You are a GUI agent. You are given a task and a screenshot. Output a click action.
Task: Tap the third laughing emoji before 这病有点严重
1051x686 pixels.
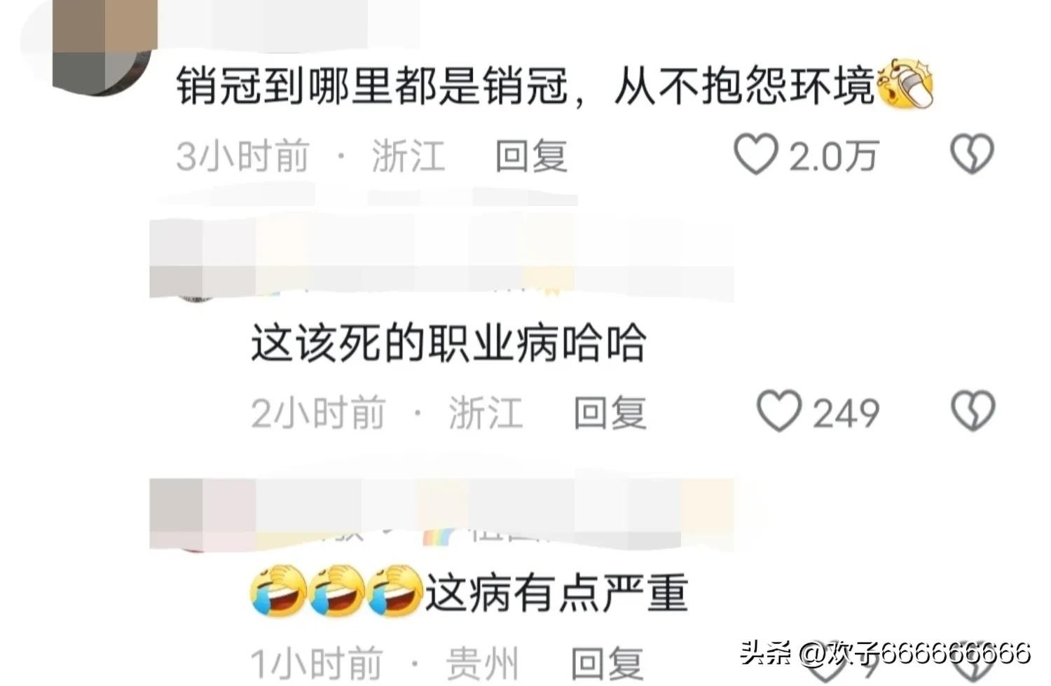point(395,592)
